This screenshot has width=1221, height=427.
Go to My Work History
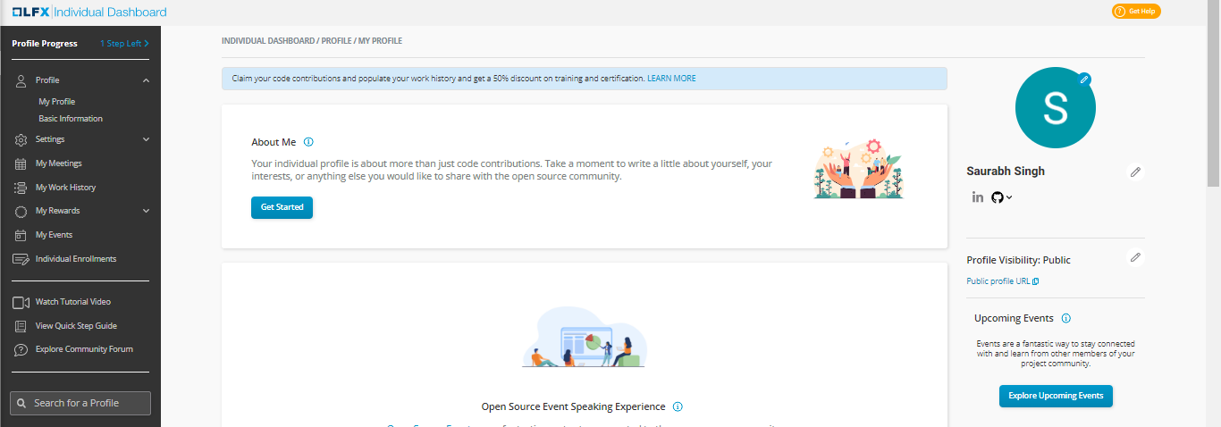(65, 188)
